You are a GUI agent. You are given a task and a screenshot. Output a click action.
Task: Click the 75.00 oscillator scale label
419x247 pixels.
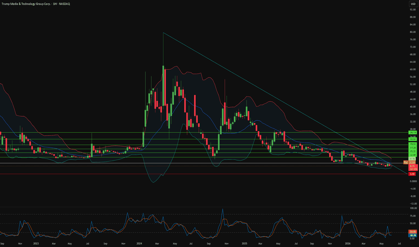point(413,216)
